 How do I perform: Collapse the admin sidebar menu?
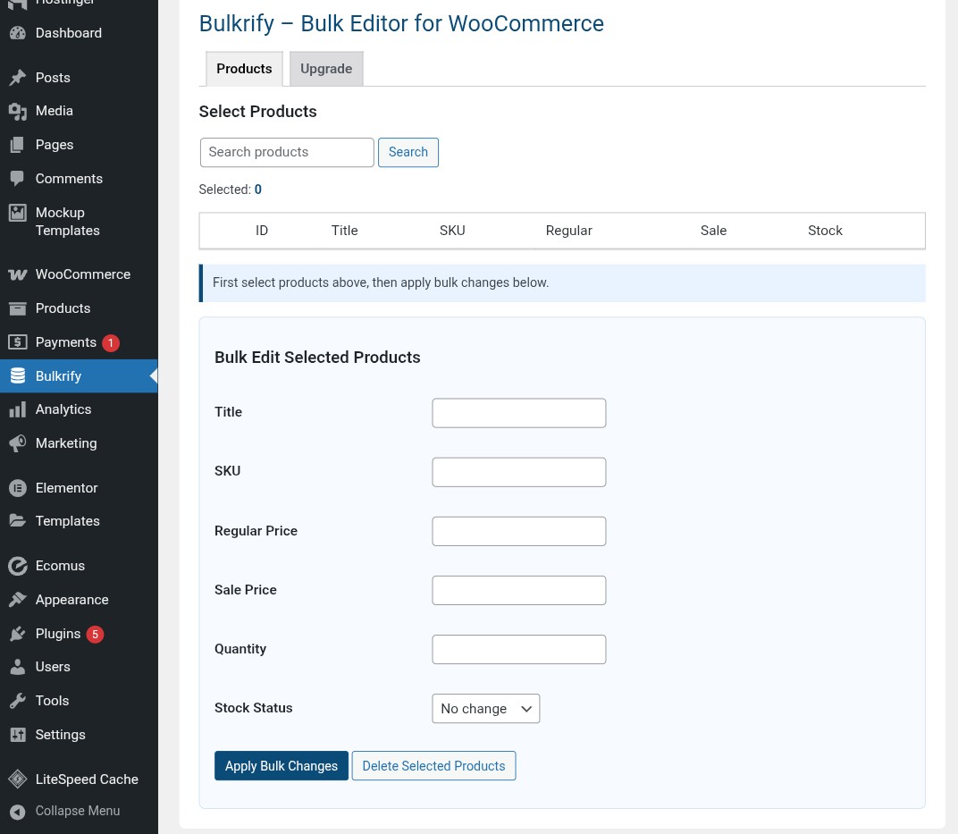[64, 811]
